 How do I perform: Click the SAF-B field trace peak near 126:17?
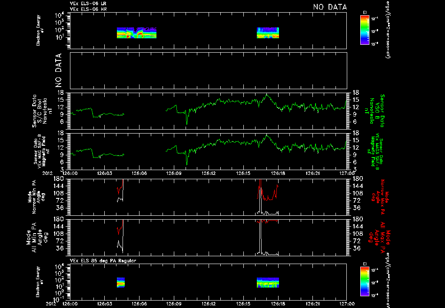pos(266,135)
